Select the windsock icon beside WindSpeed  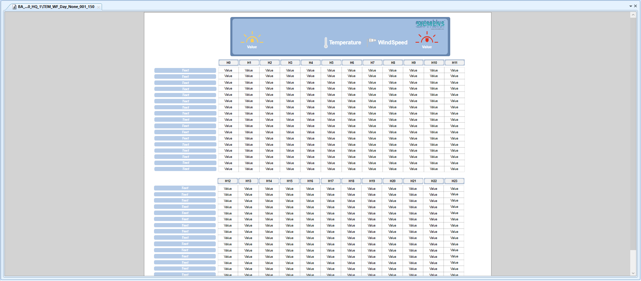[x=372, y=42]
